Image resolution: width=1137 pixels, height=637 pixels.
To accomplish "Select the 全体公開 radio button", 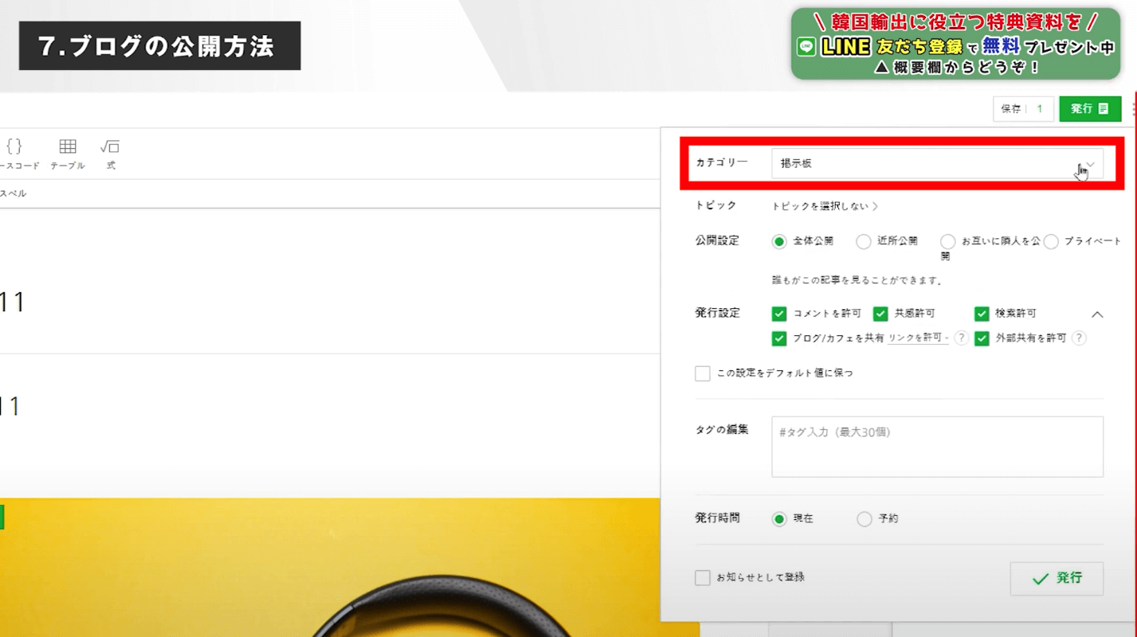I will coord(779,241).
